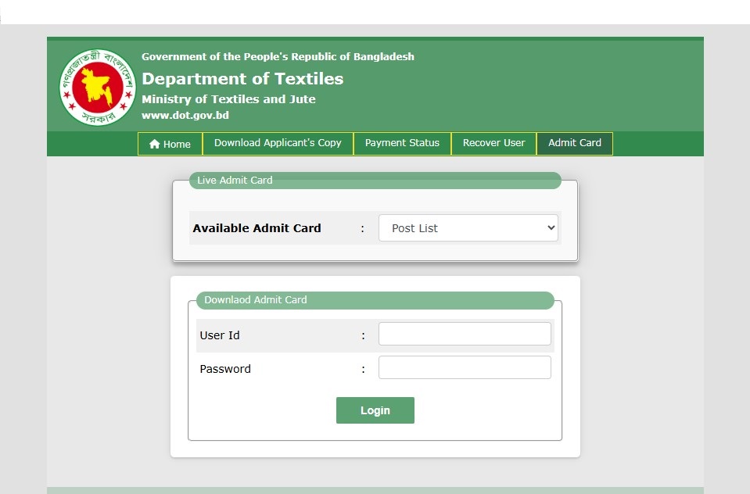Click the Live Admit Card section header
Screen dimensions: 750x494
(375, 181)
